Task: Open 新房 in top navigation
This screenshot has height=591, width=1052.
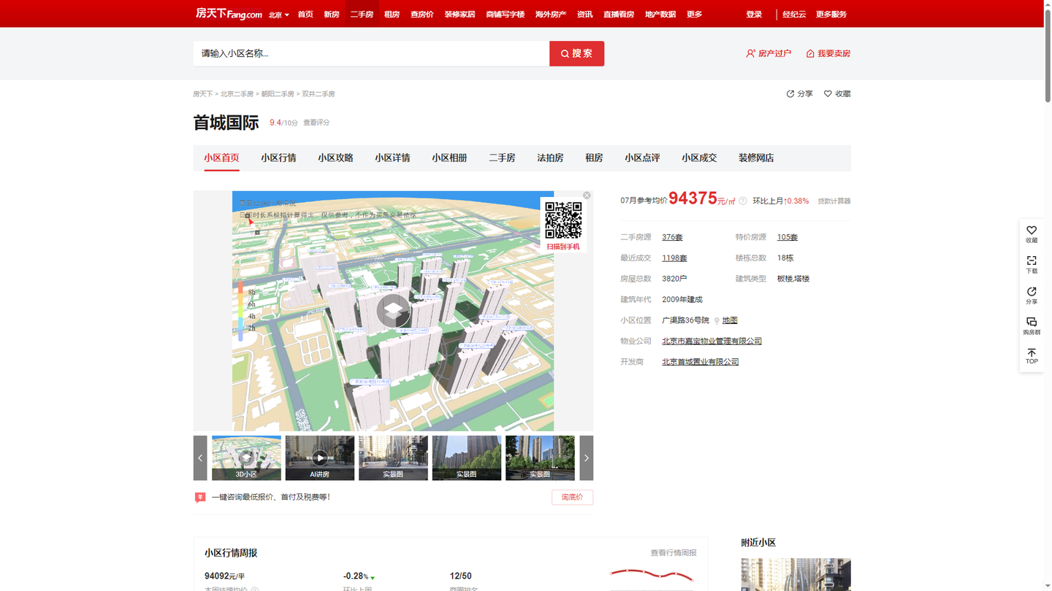Action: (332, 14)
